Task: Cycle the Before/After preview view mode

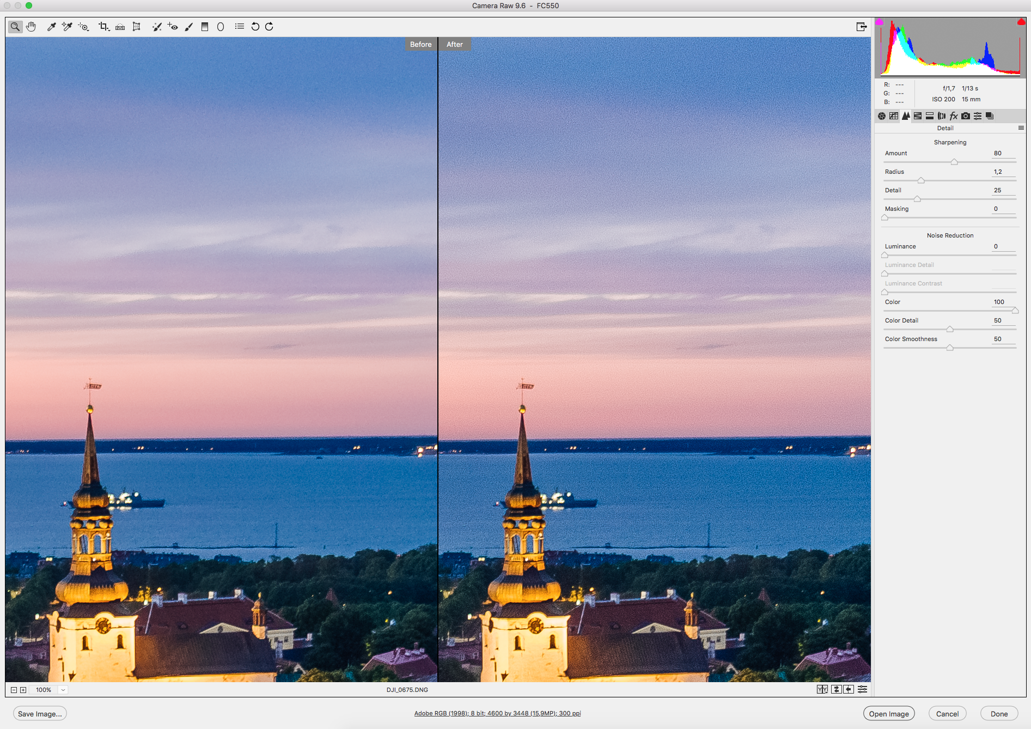Action: pyautogui.click(x=822, y=689)
